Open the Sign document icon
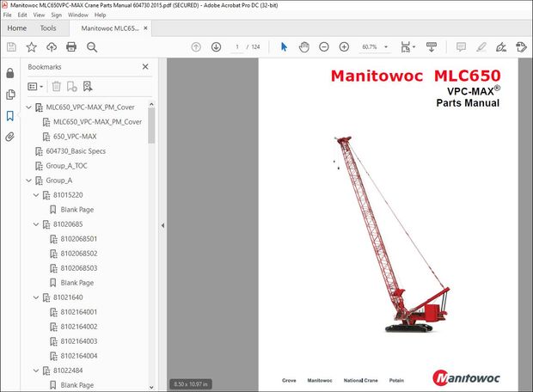The width and height of the screenshot is (533, 392). click(x=501, y=47)
